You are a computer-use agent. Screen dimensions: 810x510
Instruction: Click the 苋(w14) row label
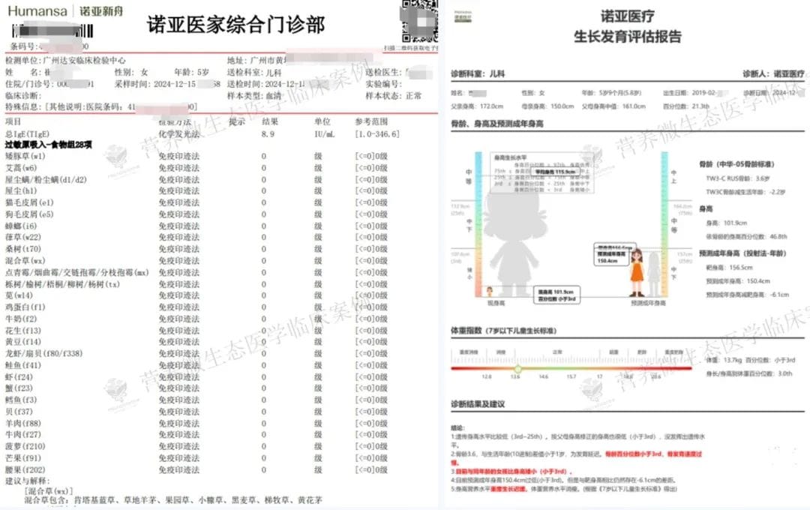[19, 295]
